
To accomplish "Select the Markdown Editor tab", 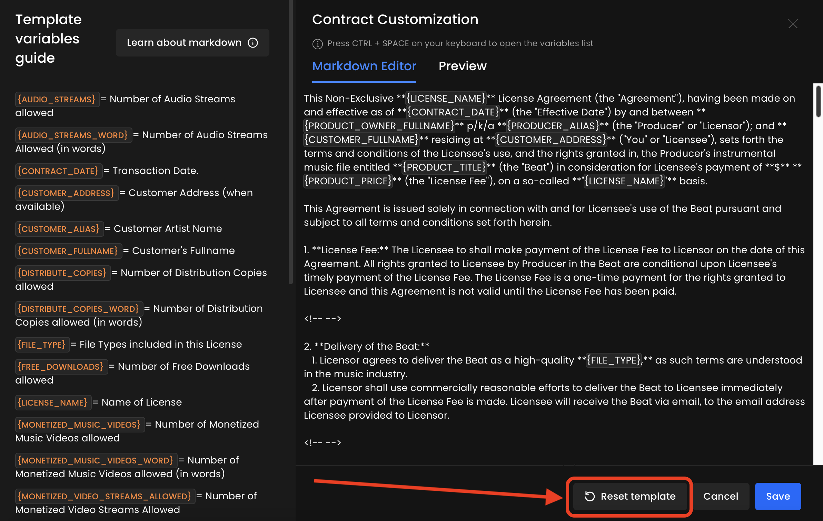I will (364, 66).
